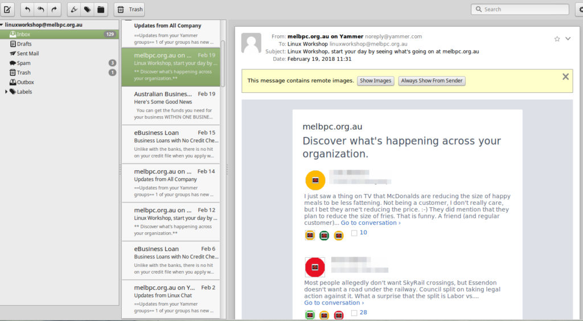This screenshot has height=321, width=583.
Task: Select the Feb 19 melbpc.org.au Yammer email
Action: click(171, 67)
